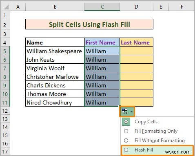Select column E header

pos(161,7)
